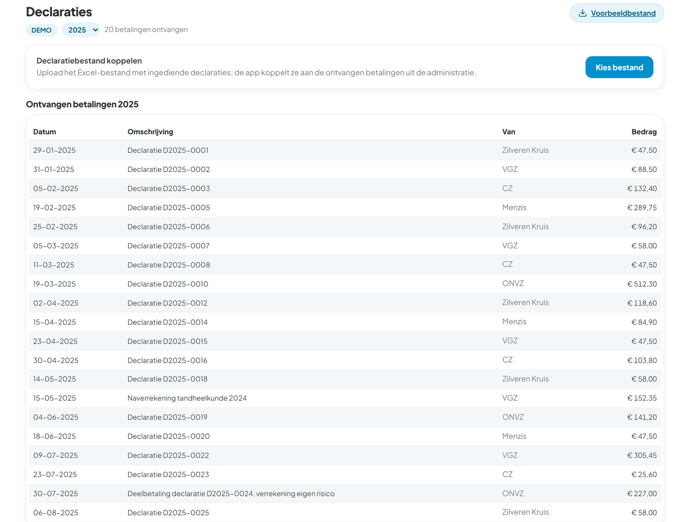The image size is (690, 522).
Task: Click the Declaratie D2025-0010 ONVZ payment
Action: (345, 284)
